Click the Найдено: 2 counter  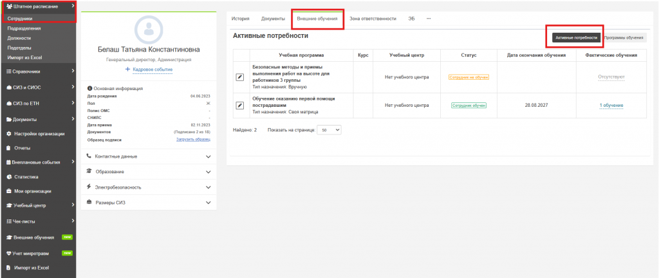click(x=245, y=130)
